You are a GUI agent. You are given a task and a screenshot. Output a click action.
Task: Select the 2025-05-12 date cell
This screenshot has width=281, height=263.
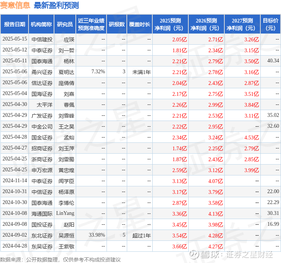pyautogui.click(x=15, y=50)
